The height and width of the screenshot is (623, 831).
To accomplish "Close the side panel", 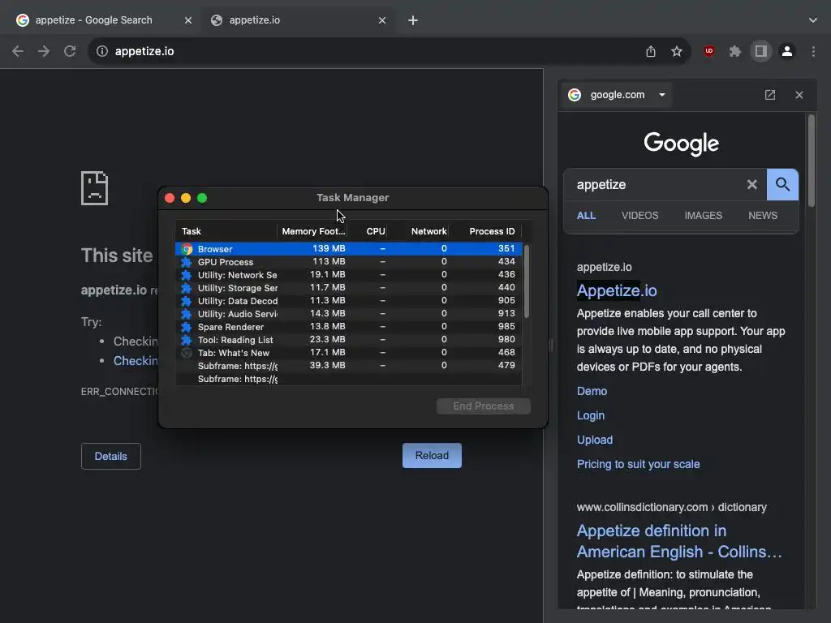I will [799, 95].
